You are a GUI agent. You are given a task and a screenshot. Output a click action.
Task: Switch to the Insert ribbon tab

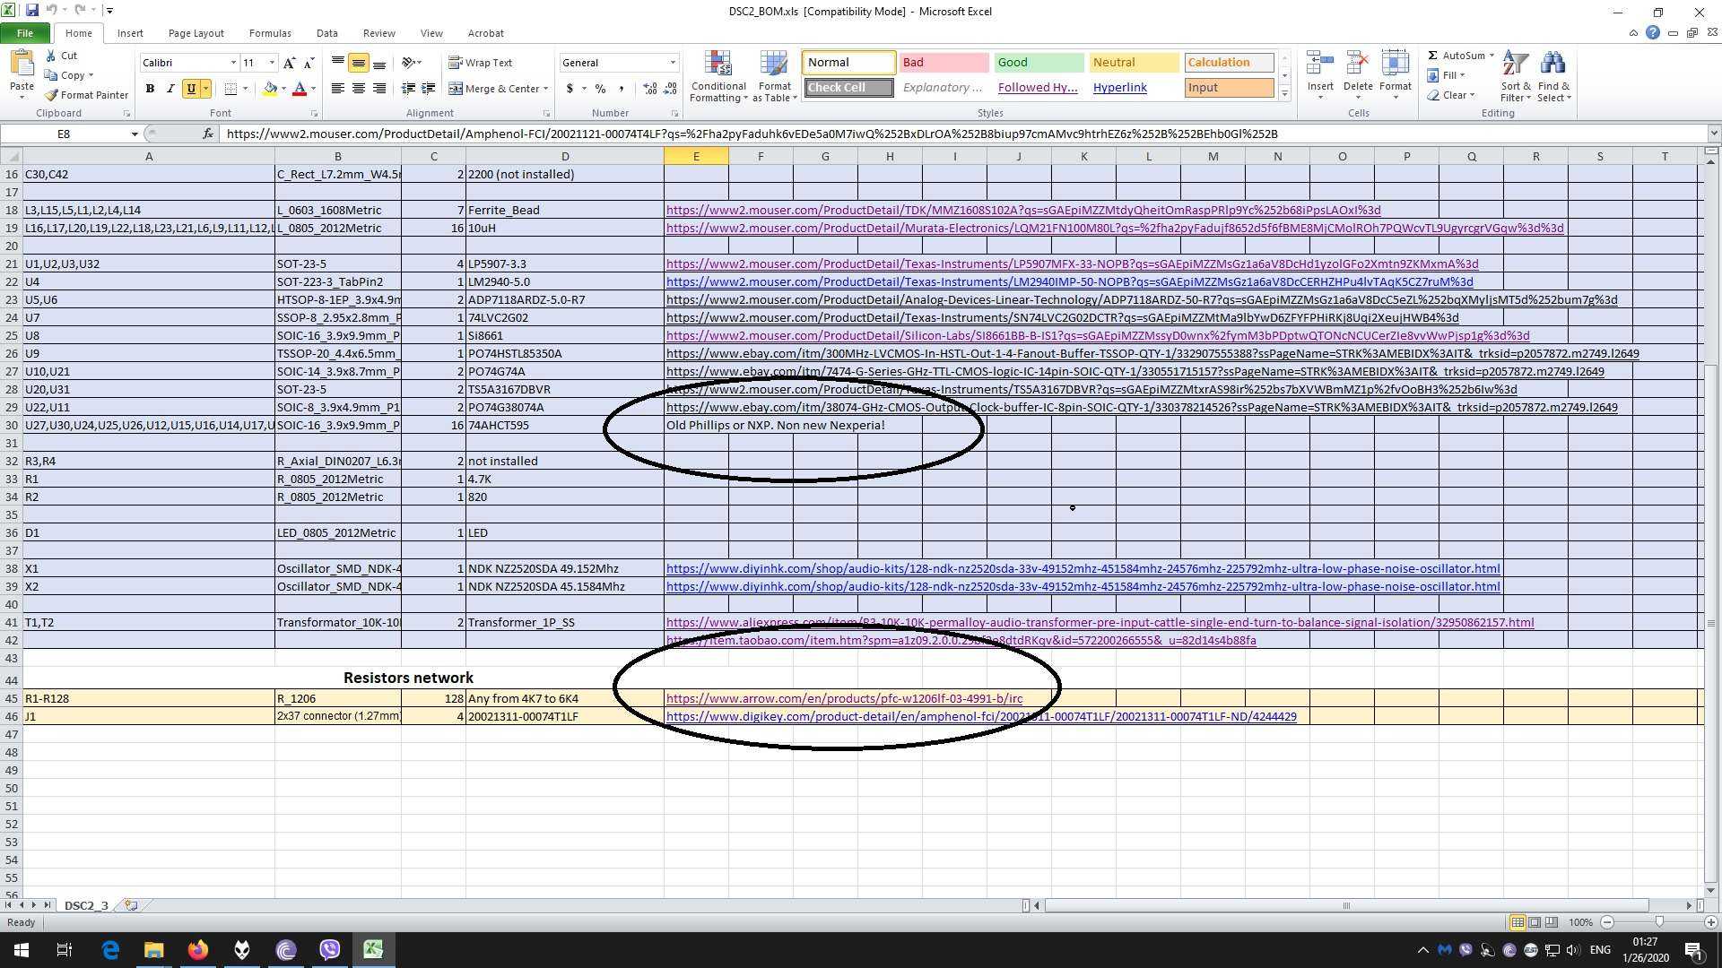[x=130, y=33]
